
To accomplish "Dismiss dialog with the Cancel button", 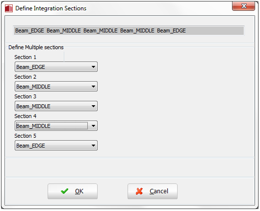I will point(153,191).
